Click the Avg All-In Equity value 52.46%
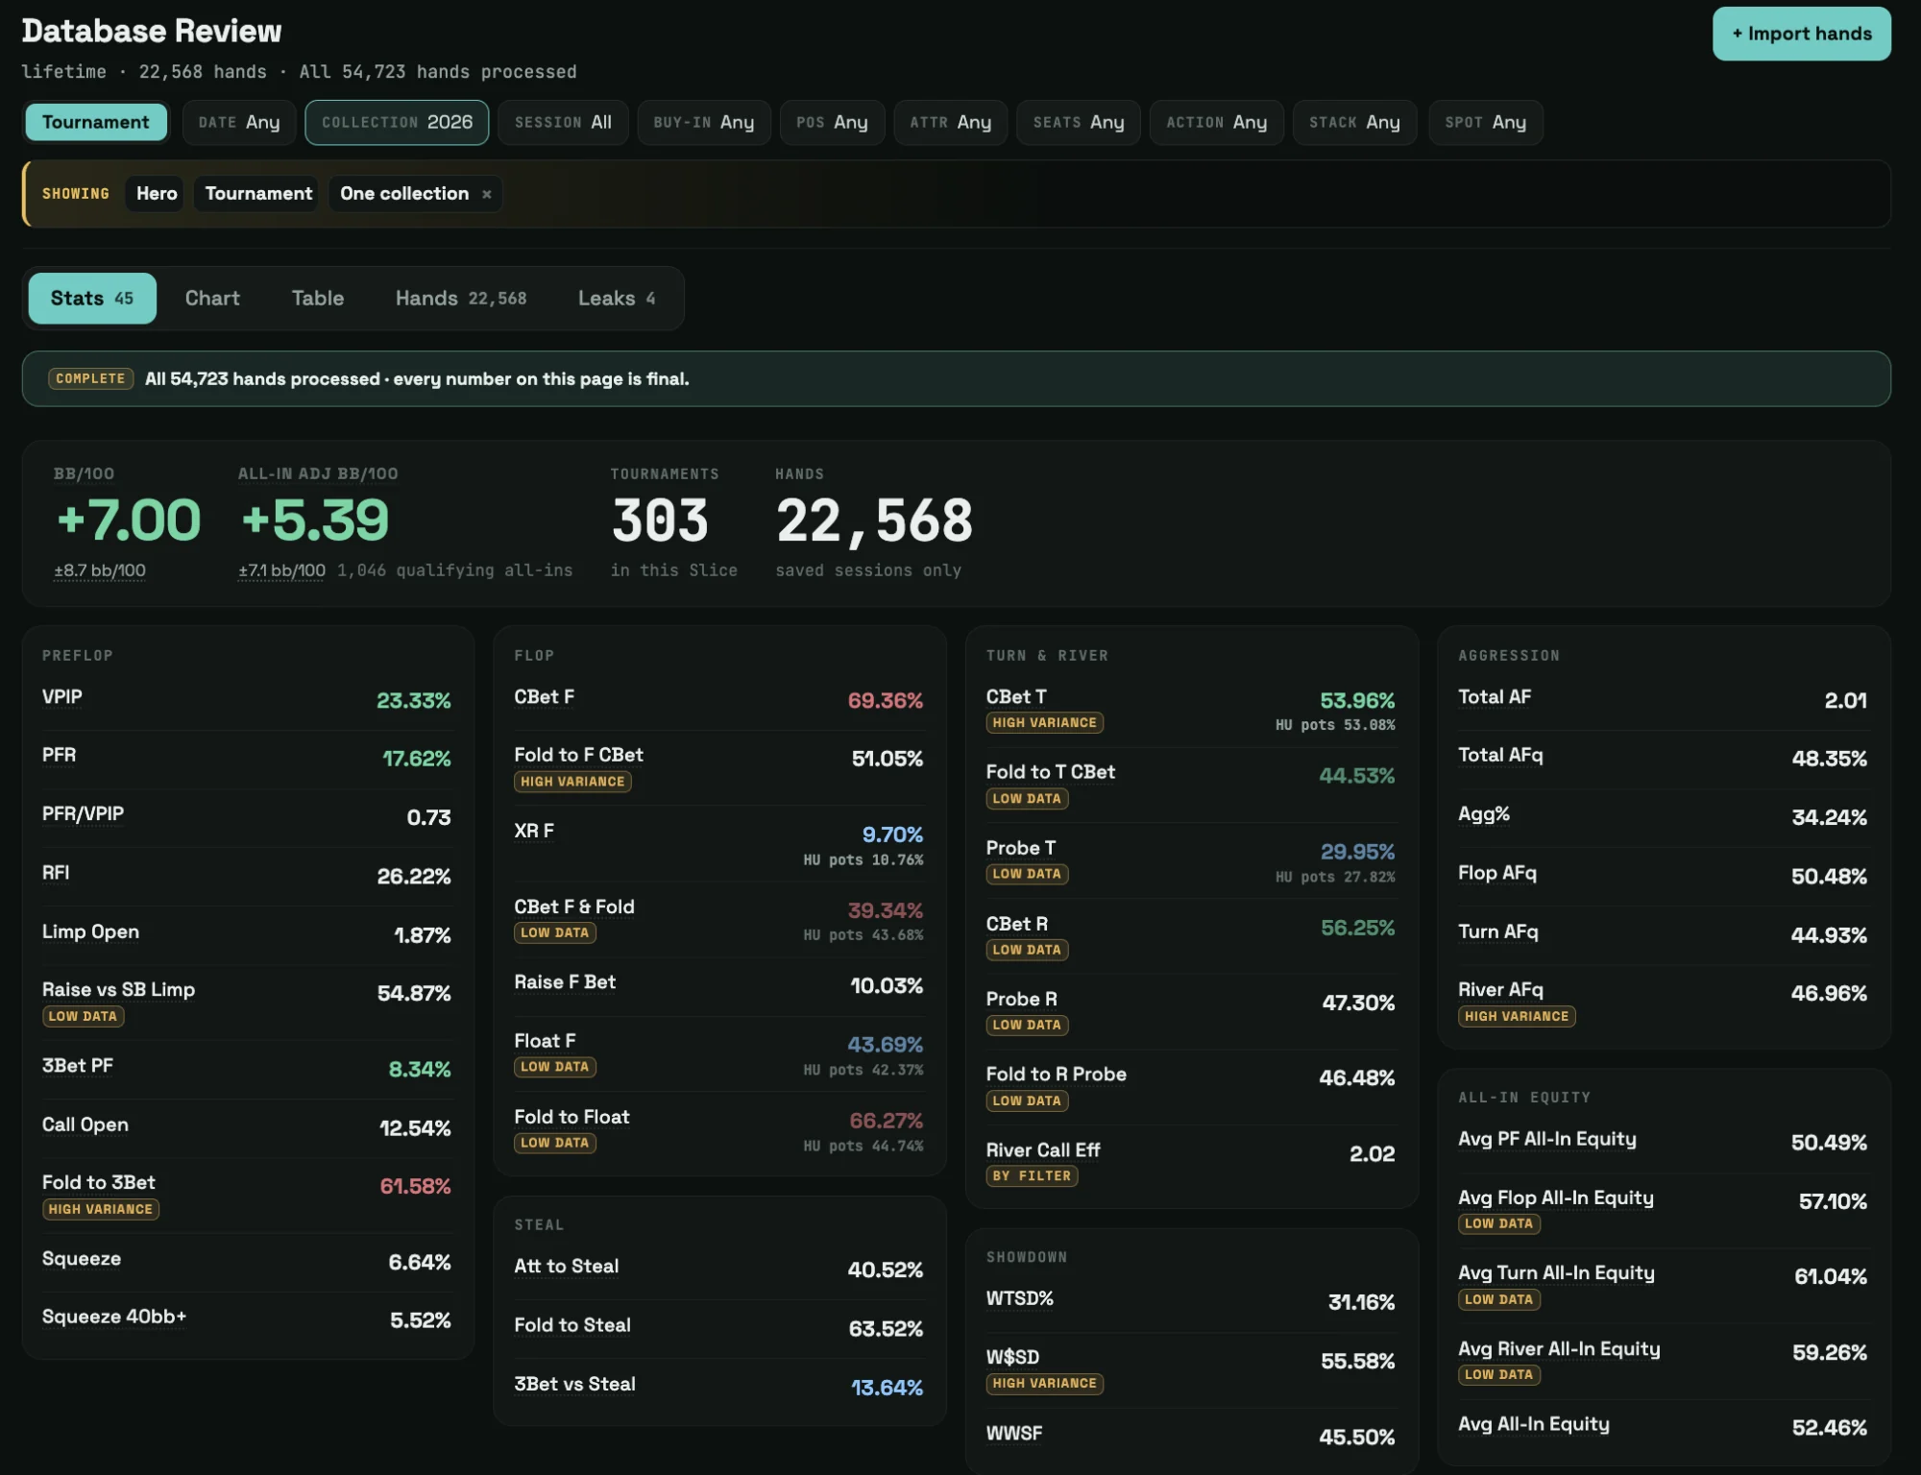Screen dimensions: 1921x1475 1829,1428
